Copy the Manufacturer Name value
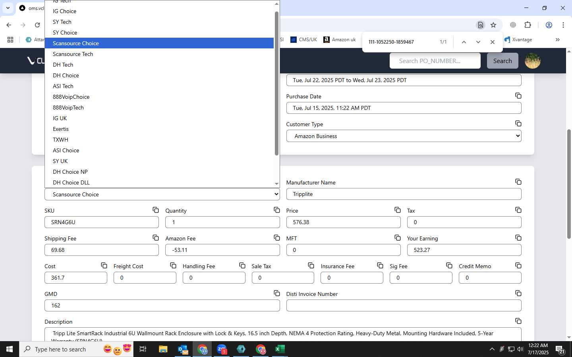This screenshot has height=357, width=572. (518, 182)
